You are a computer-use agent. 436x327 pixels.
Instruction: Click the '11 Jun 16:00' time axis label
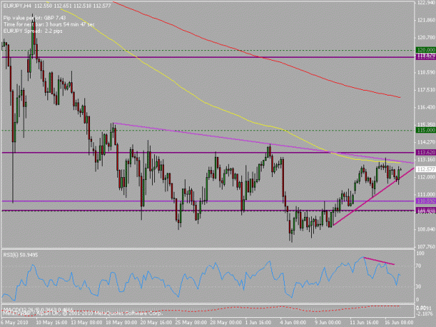(364, 323)
